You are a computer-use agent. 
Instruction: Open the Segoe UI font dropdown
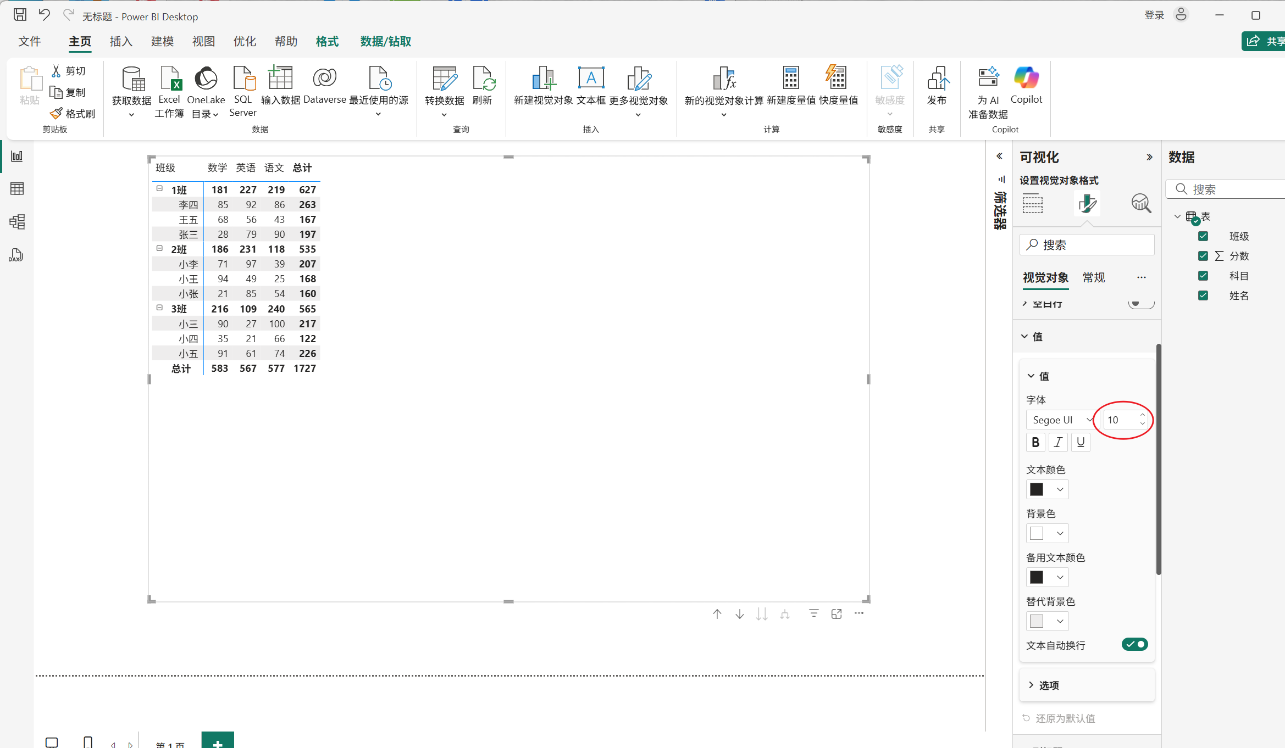1061,420
